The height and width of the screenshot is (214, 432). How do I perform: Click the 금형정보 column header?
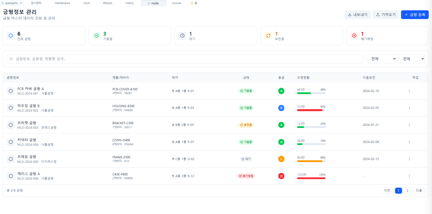click(13, 78)
